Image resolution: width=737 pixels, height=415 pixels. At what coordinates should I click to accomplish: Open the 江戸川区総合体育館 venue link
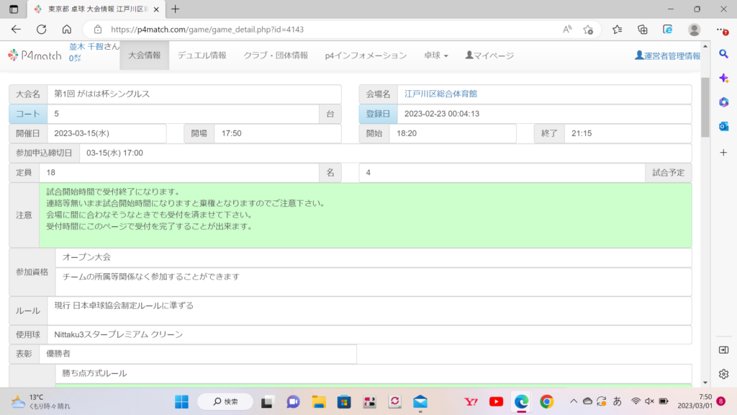(x=440, y=94)
